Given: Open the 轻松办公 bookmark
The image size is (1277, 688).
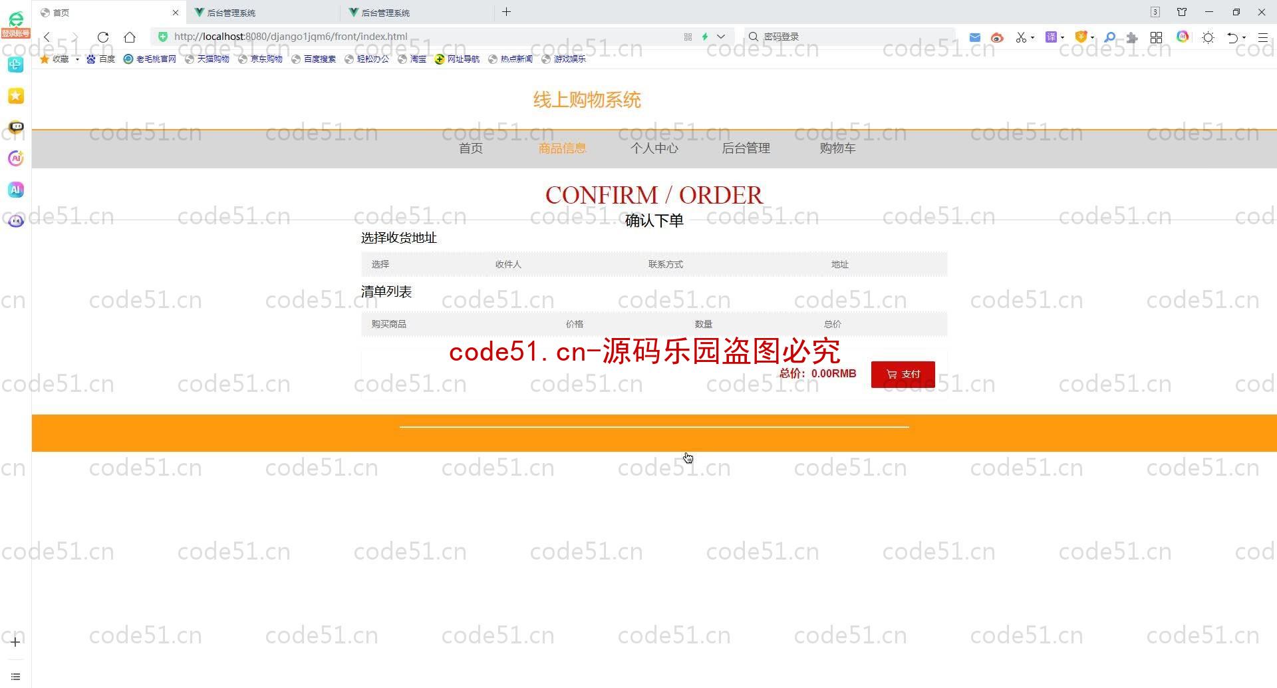Looking at the screenshot, I should point(366,59).
